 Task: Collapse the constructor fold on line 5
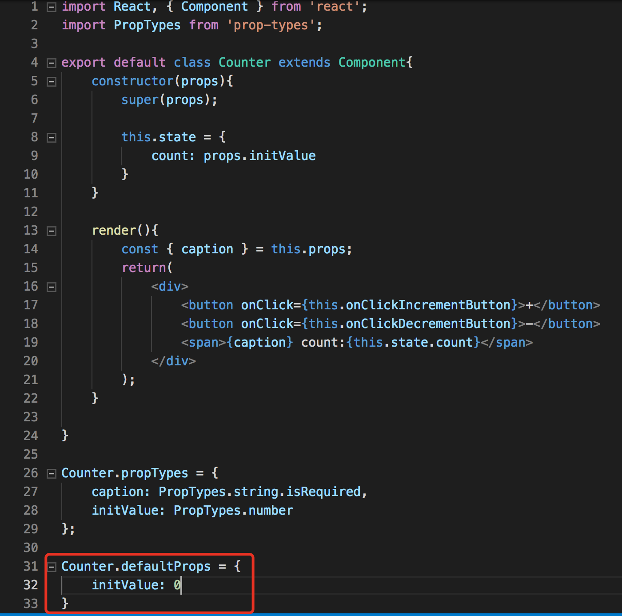tap(52, 81)
